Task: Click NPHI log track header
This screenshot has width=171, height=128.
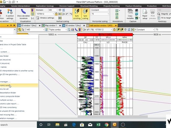Action: [x=125, y=37]
